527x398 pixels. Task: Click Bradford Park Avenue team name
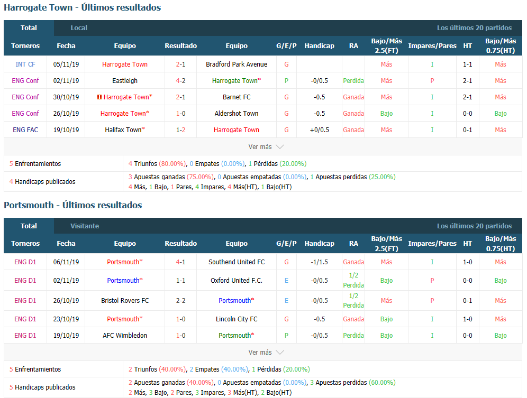[x=237, y=64]
